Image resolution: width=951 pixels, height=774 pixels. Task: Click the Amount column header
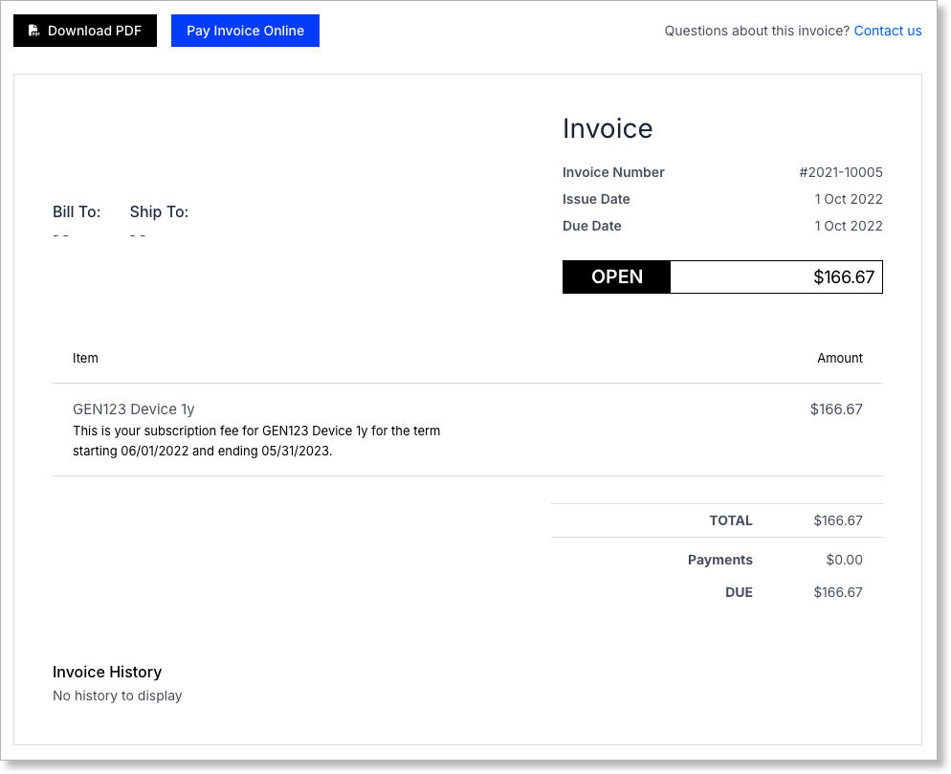(839, 358)
